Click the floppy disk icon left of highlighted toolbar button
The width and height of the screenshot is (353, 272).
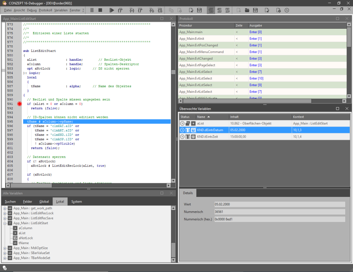[x=199, y=10]
